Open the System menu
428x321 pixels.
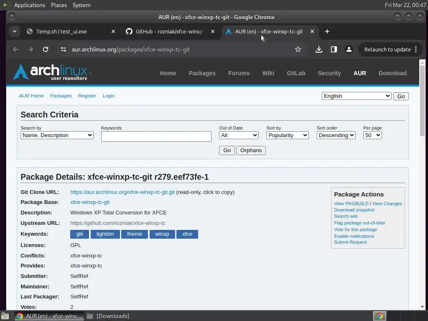click(82, 5)
